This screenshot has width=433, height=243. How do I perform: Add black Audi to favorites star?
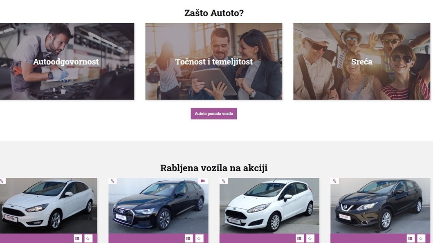pos(199,239)
